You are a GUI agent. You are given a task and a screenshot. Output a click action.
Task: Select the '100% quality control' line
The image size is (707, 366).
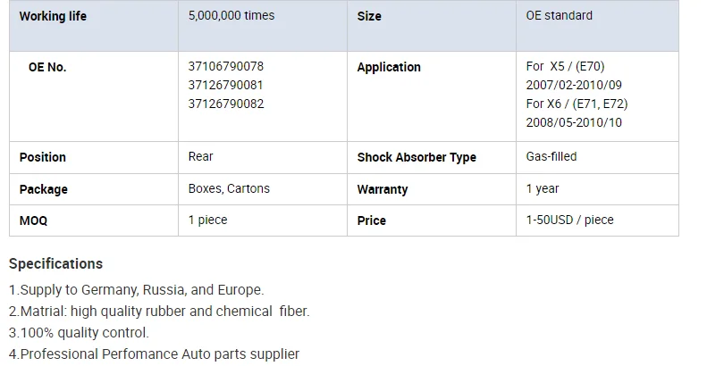tap(79, 333)
